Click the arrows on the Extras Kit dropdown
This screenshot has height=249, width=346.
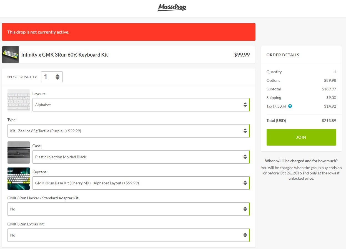[x=245, y=235]
